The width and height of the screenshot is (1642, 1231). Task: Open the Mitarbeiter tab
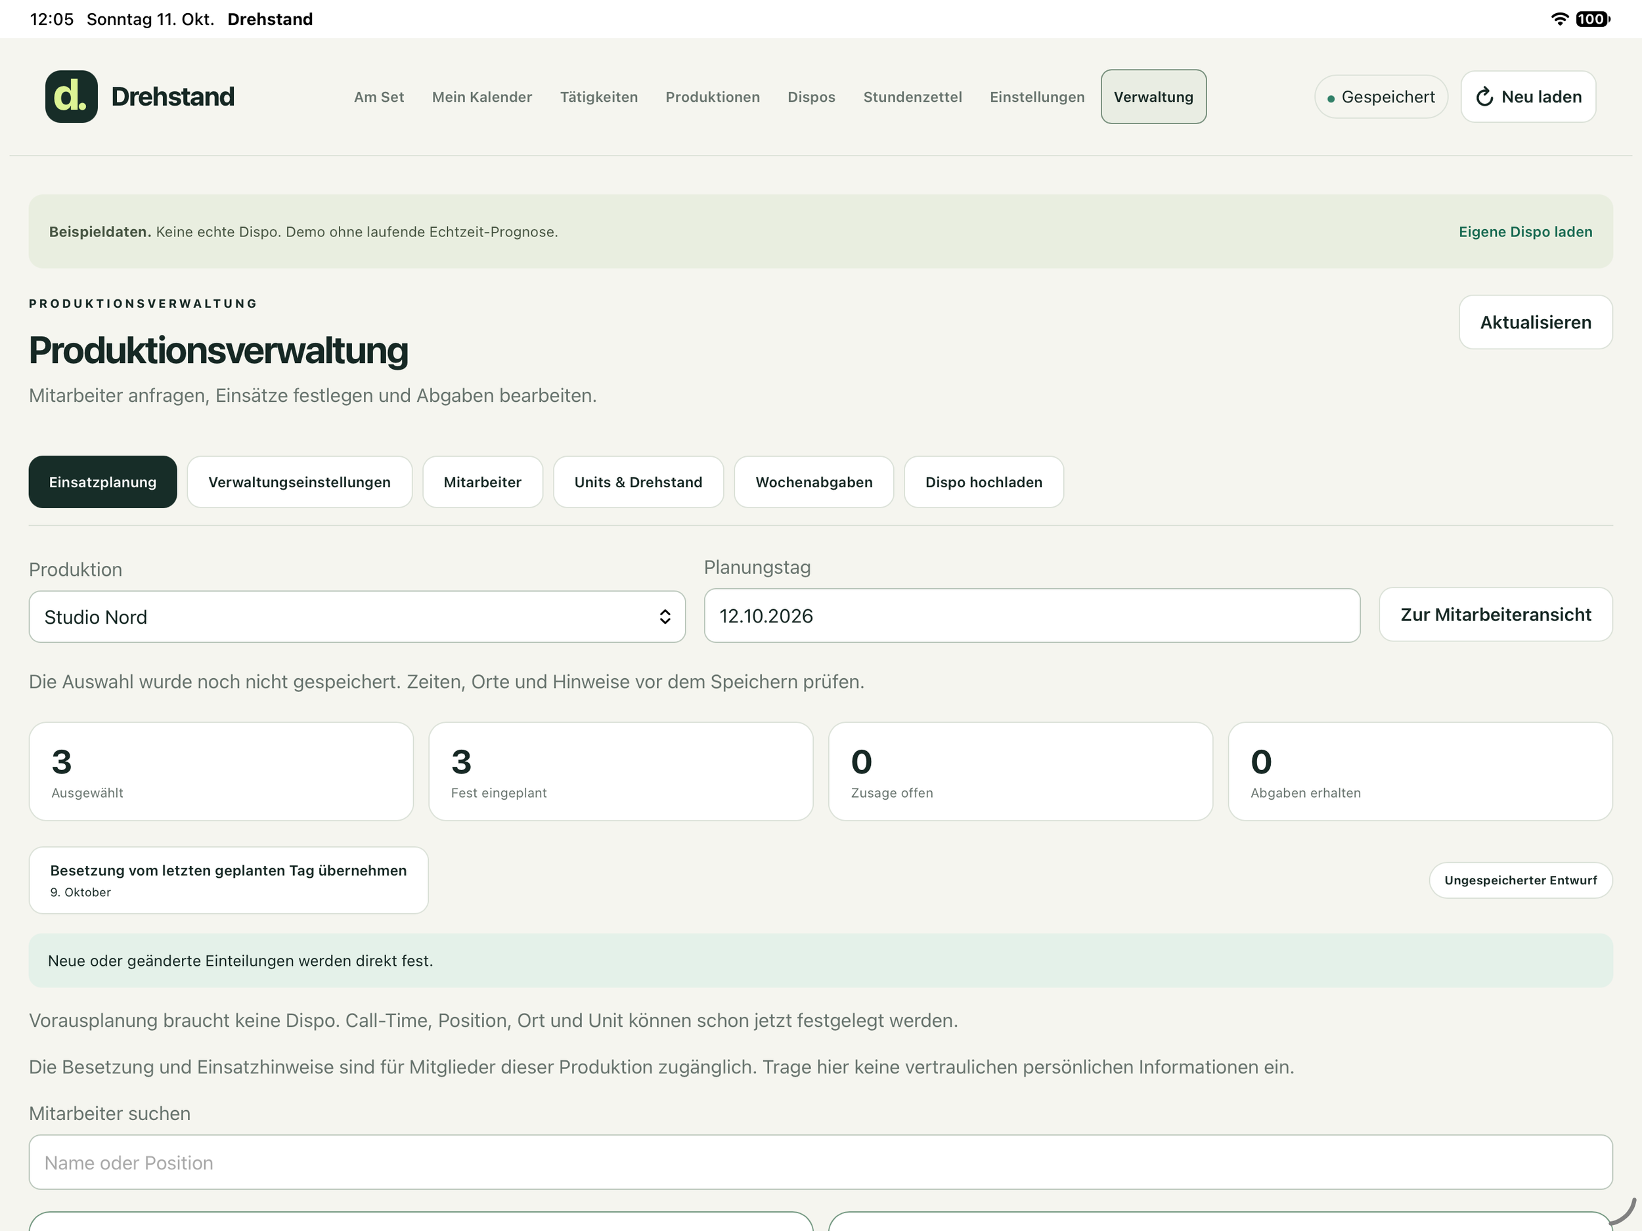(483, 481)
